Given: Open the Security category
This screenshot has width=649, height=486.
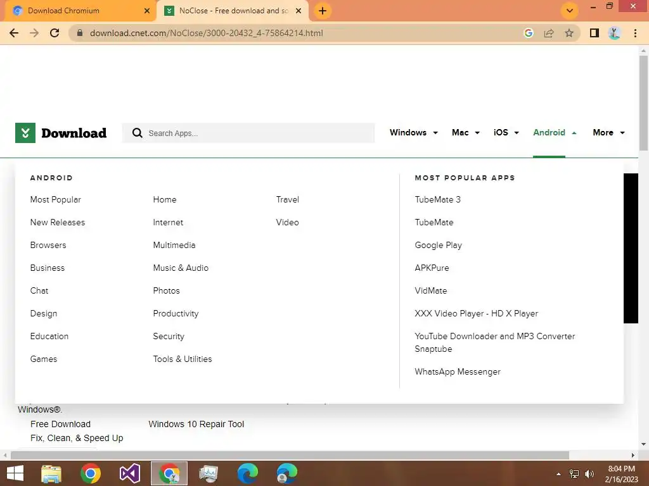Looking at the screenshot, I should (x=169, y=337).
